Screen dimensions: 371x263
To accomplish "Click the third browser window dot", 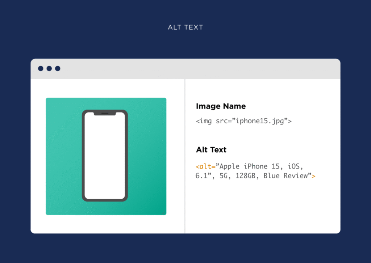I will (57, 68).
